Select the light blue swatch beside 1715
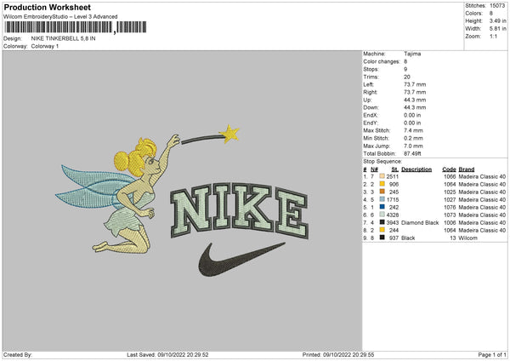This screenshot has height=361, width=510. pos(382,199)
